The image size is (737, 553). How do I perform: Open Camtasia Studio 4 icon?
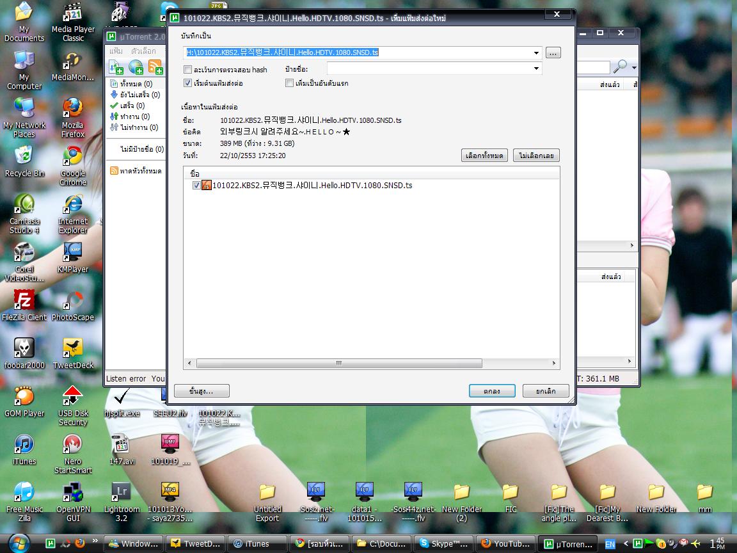coord(24,214)
